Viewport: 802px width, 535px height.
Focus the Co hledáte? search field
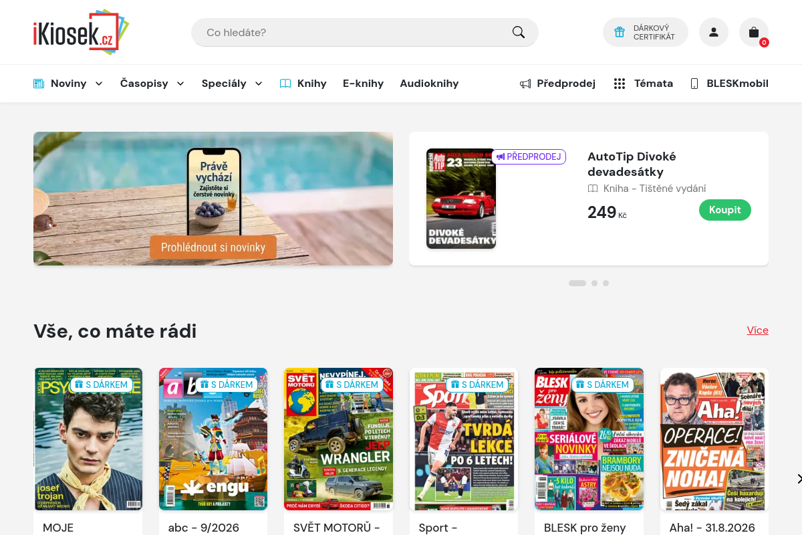click(x=365, y=32)
